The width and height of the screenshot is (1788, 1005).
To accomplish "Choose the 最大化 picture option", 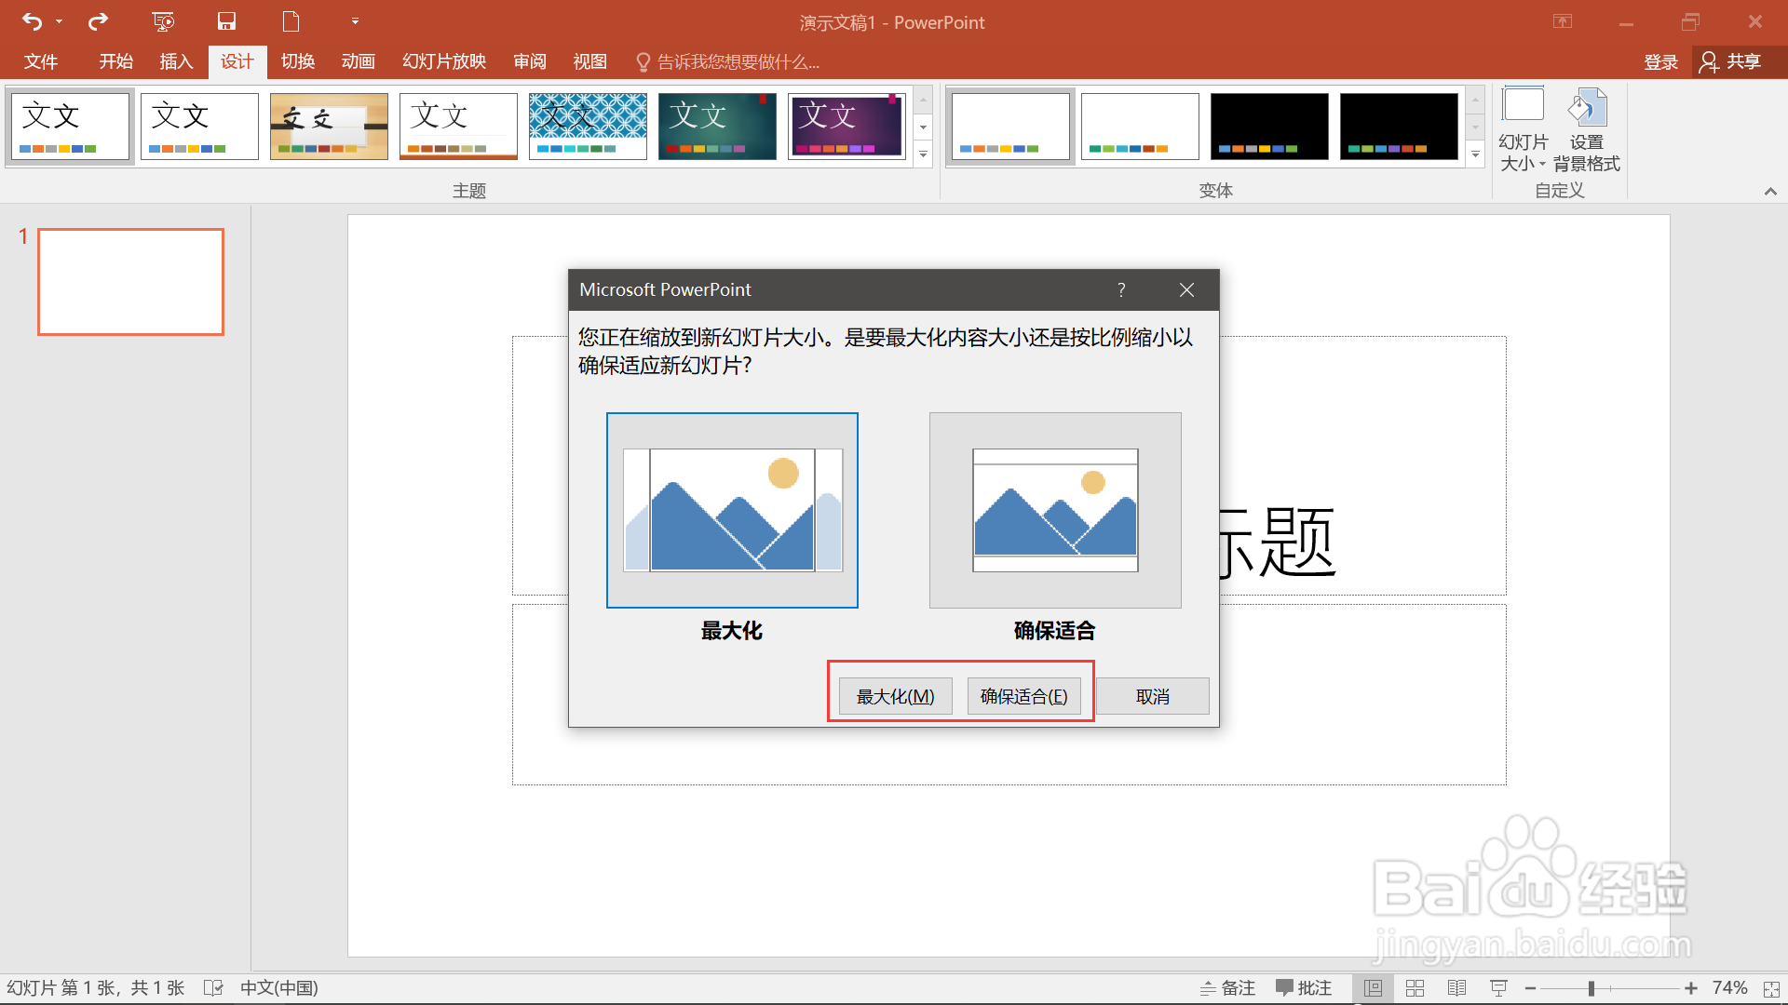I will tap(732, 510).
